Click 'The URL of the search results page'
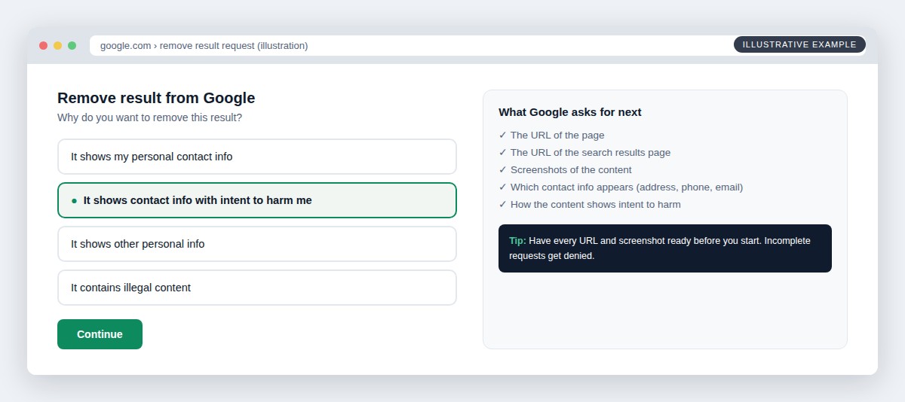This screenshot has height=402, width=905. (x=584, y=153)
